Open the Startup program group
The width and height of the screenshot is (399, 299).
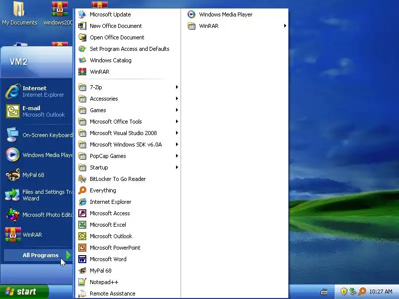tap(128, 167)
